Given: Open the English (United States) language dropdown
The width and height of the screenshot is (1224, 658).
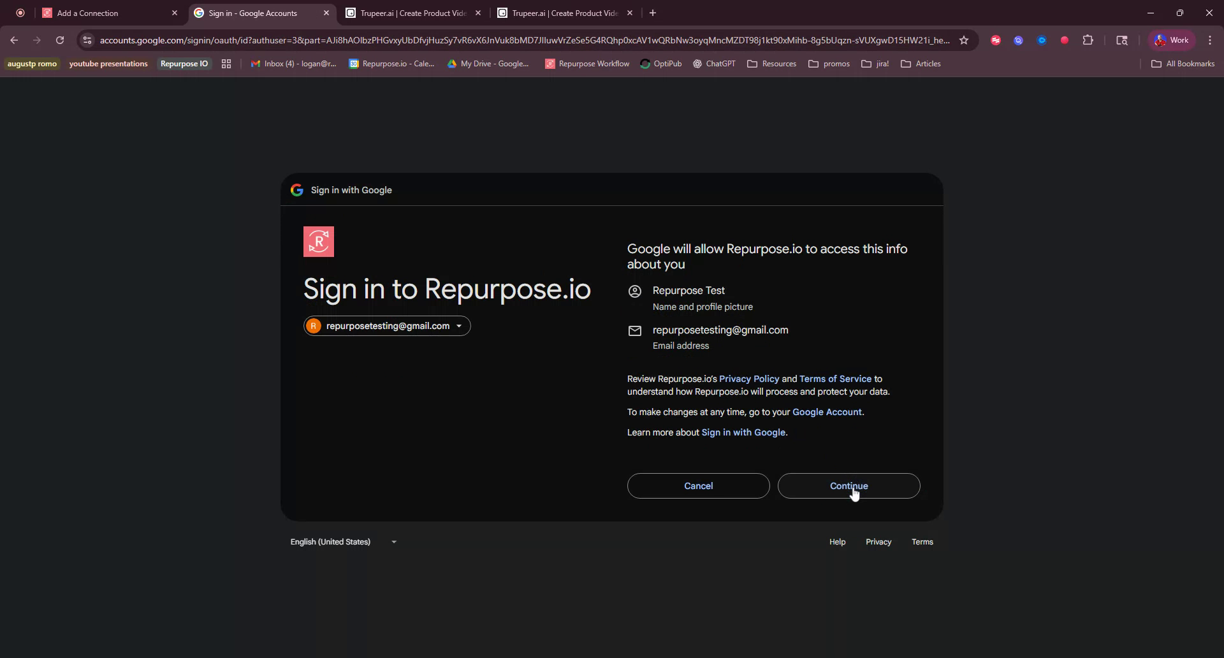Looking at the screenshot, I should [343, 541].
